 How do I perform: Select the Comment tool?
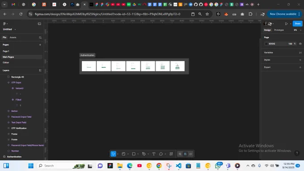click(161, 154)
